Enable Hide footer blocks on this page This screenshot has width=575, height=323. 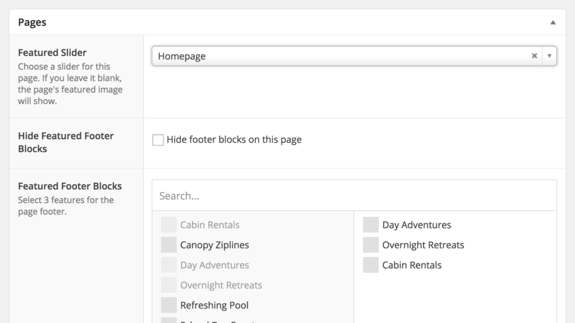click(x=158, y=140)
